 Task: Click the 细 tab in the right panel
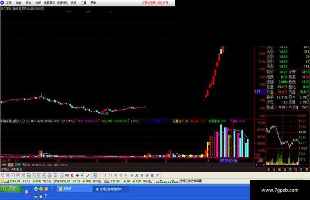click(279, 170)
